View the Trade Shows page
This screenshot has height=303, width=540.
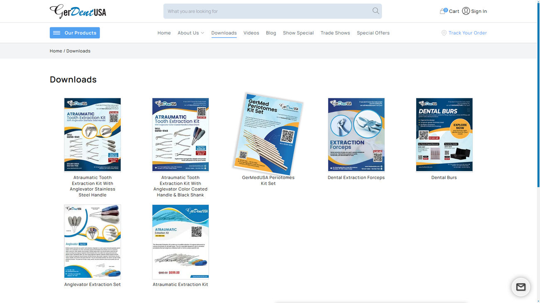tap(335, 33)
